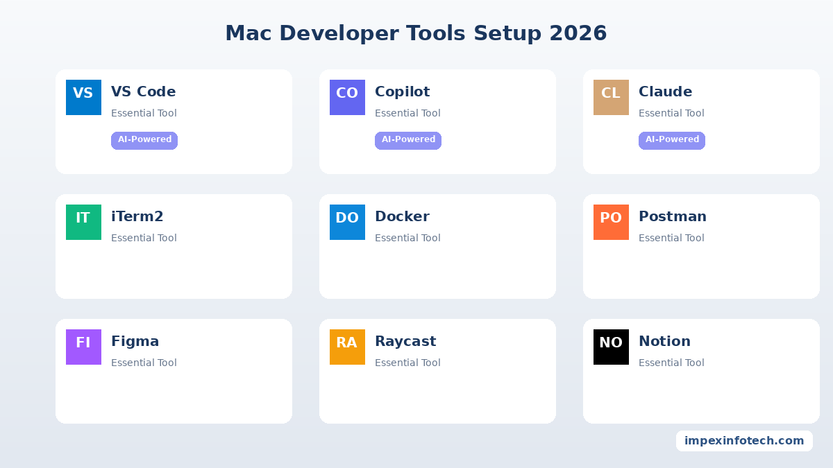Select the iTerm2 title text
Viewport: 833px width, 468px height.
[x=137, y=216]
